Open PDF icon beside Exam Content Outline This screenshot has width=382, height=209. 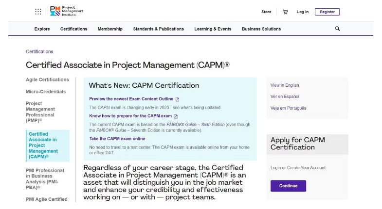177,99
